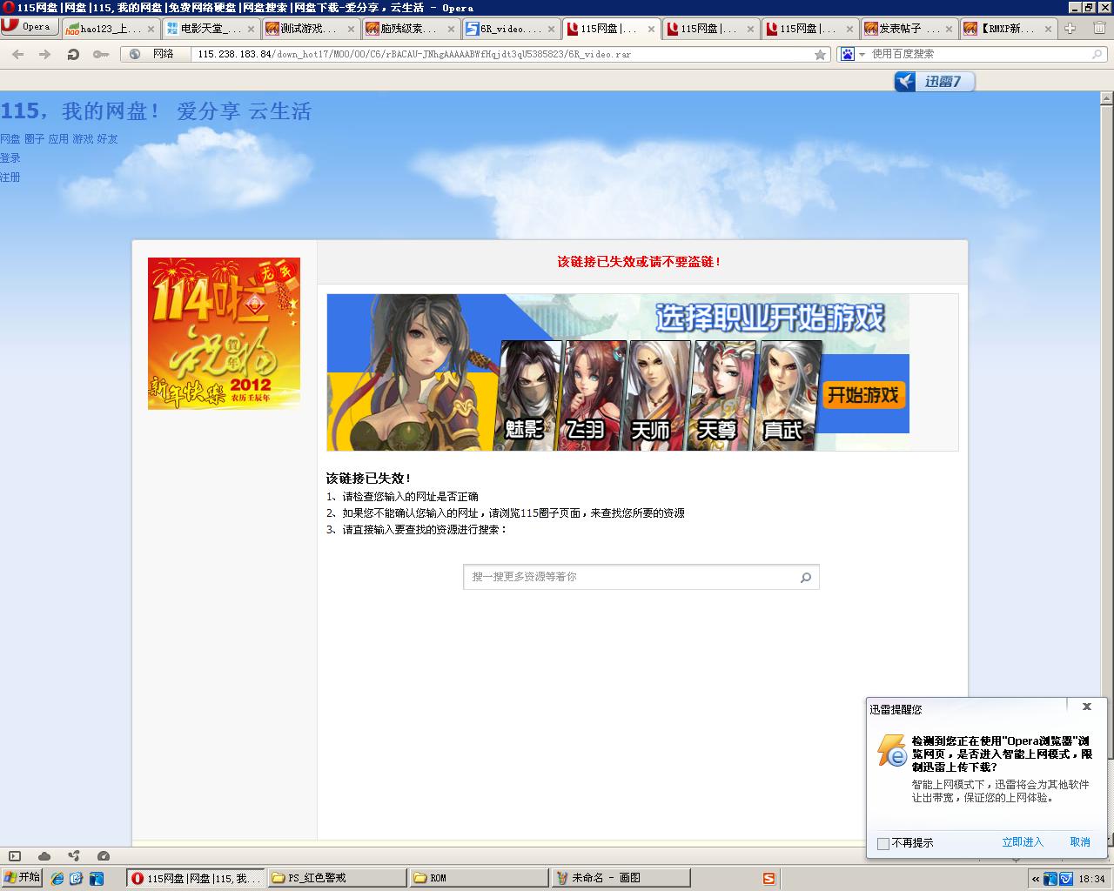The width and height of the screenshot is (1114, 891).
Task: Go back using the back arrow
Action: (x=18, y=54)
